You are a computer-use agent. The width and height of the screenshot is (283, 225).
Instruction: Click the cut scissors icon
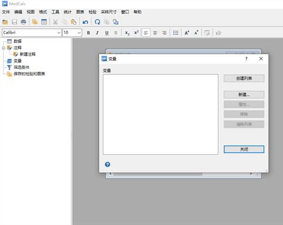pyautogui.click(x=55, y=22)
